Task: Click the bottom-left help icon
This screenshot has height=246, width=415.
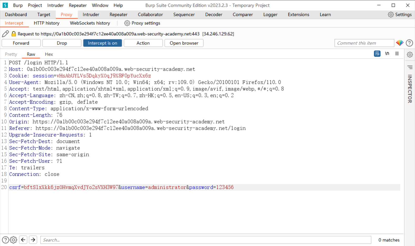Action: pos(5,240)
